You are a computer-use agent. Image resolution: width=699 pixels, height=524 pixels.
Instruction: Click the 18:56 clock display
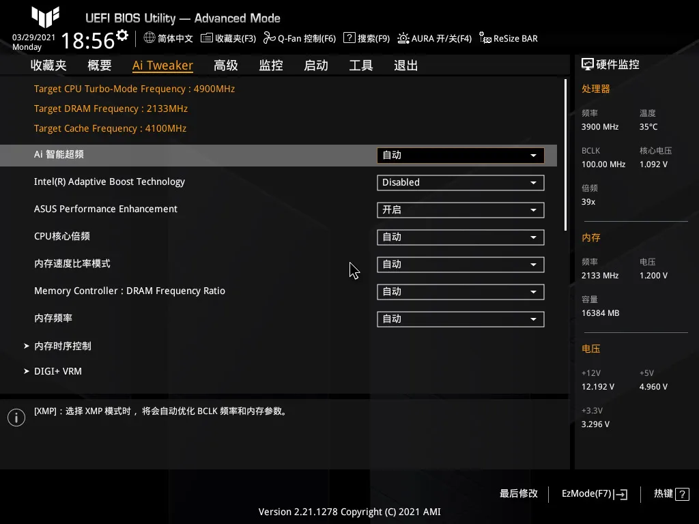88,40
